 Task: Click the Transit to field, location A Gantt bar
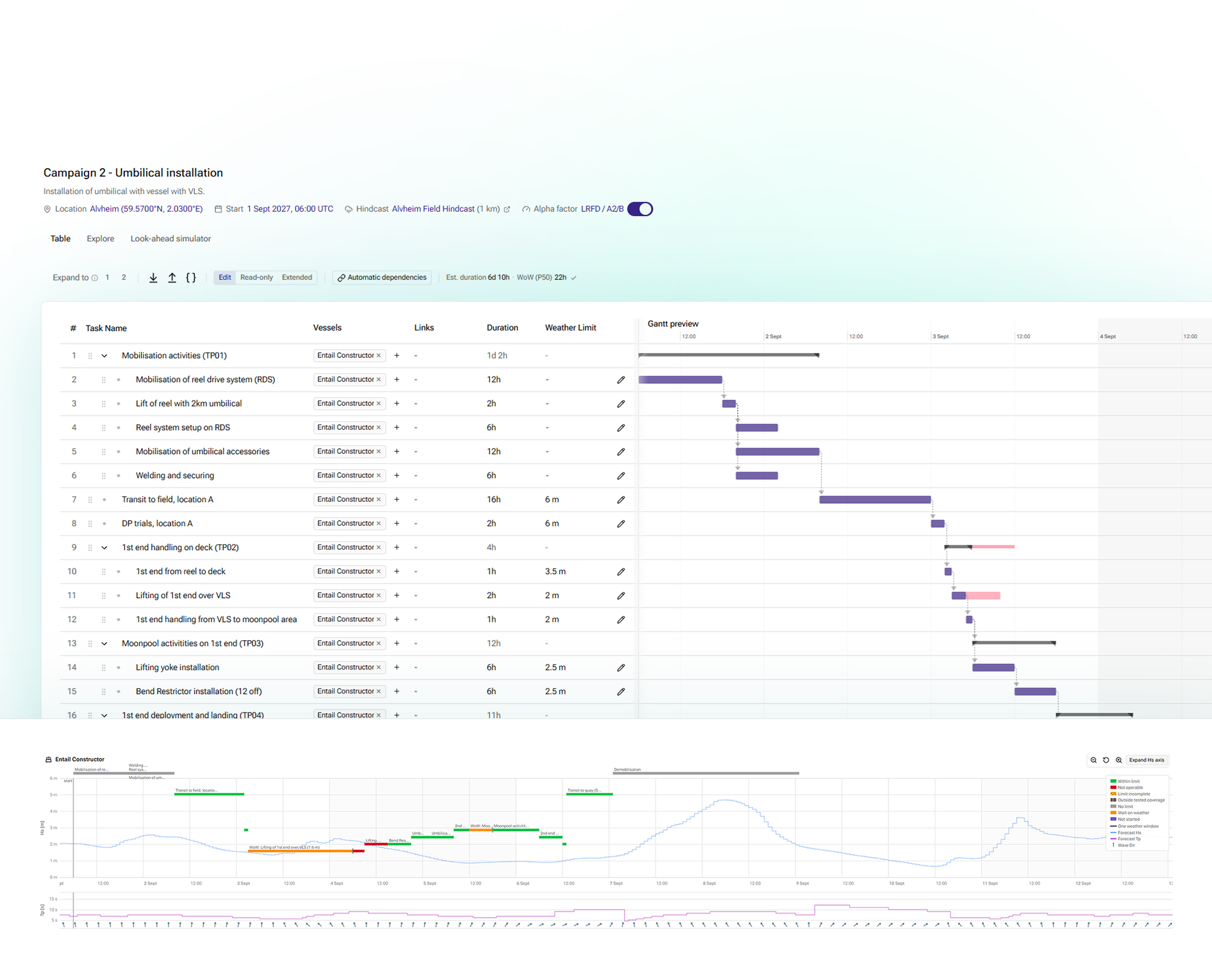tap(875, 500)
